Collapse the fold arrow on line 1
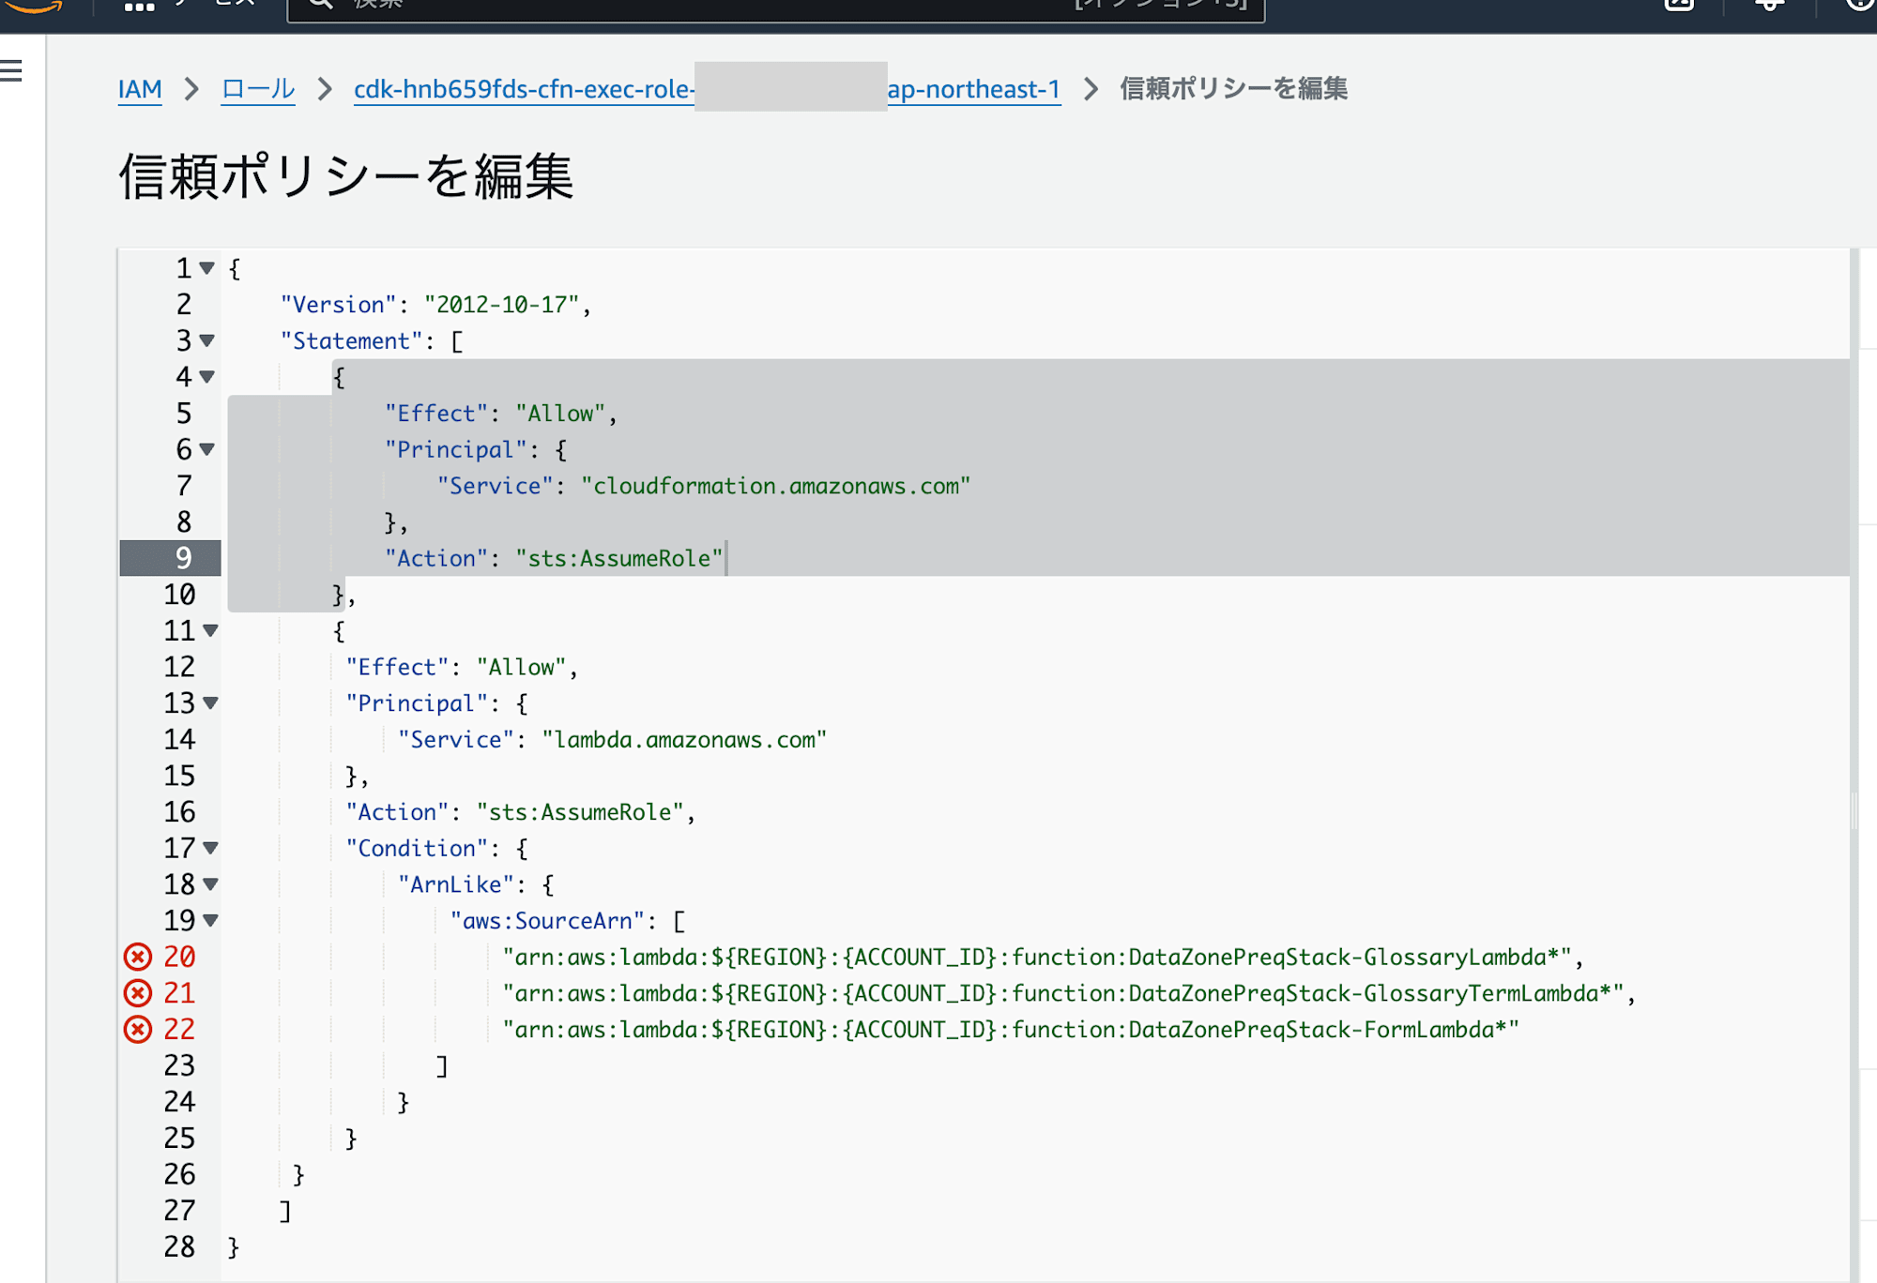1877x1283 pixels. [x=207, y=268]
